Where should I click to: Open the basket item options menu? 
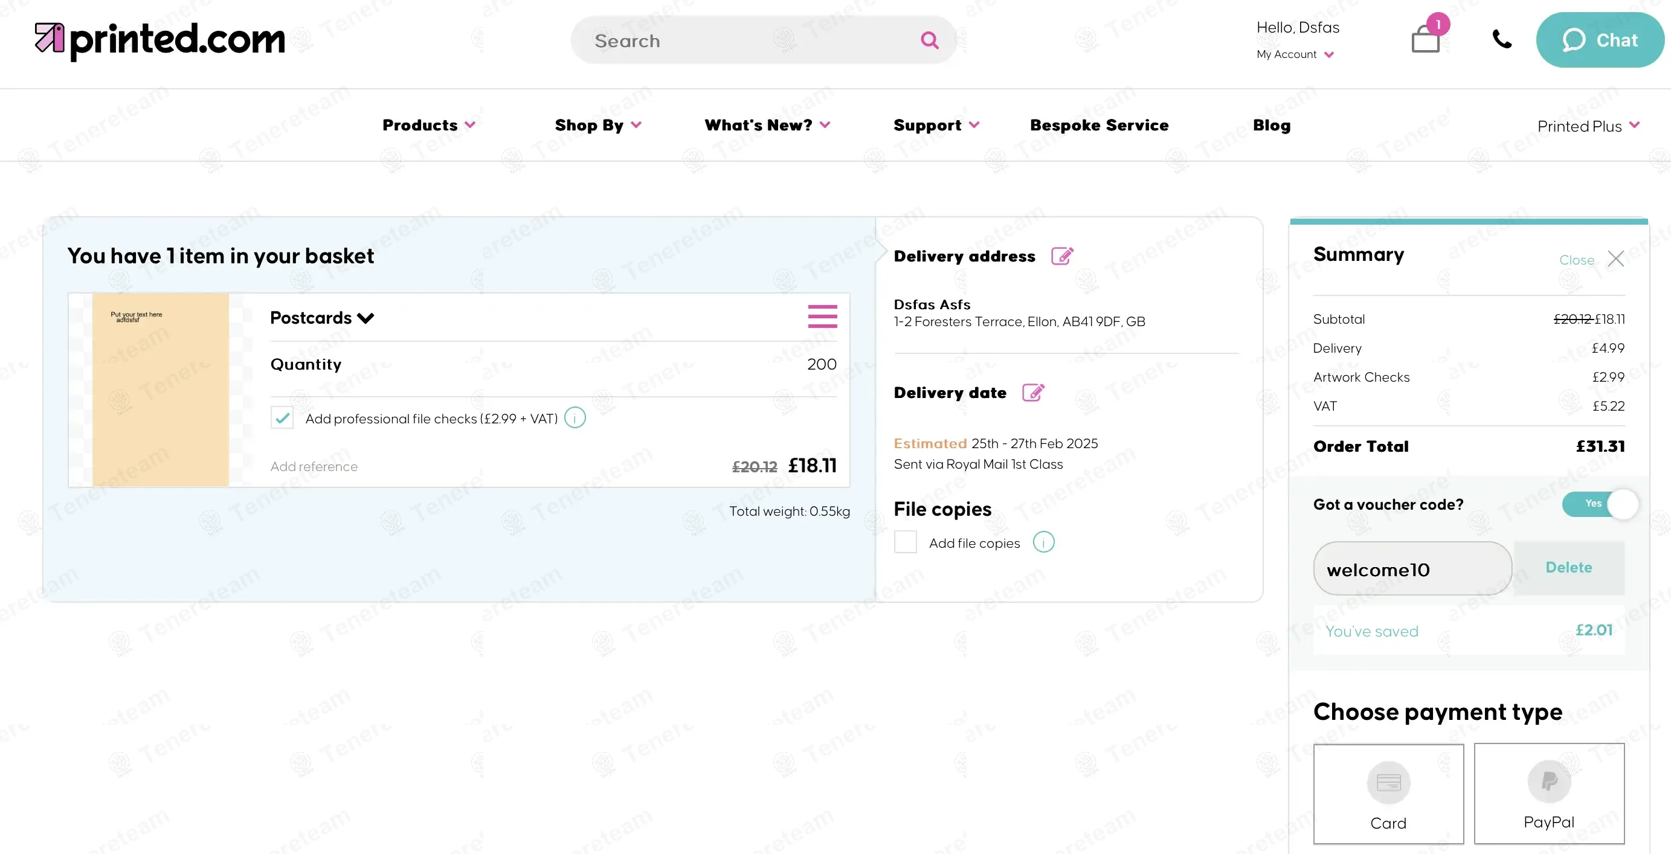[822, 317]
